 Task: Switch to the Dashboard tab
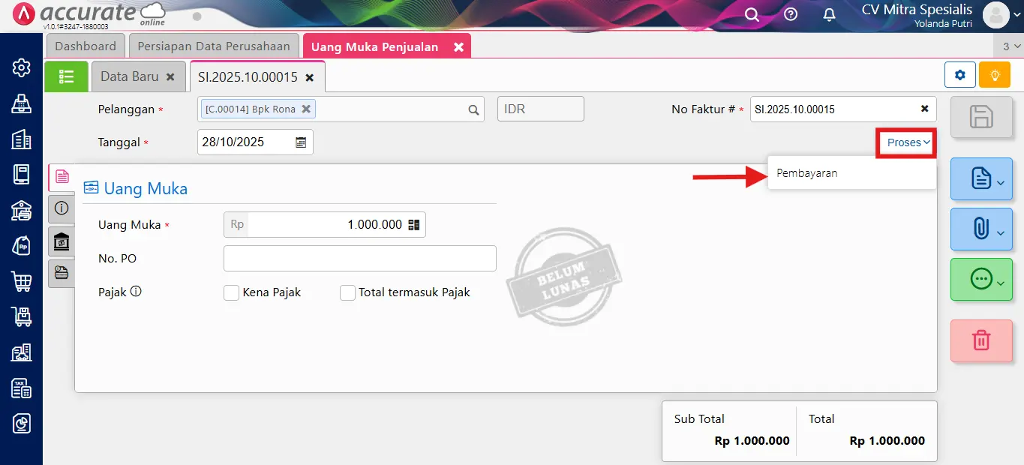[x=85, y=46]
